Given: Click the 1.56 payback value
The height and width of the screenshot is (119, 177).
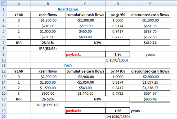Looking at the screenshot, I should 118,54.
